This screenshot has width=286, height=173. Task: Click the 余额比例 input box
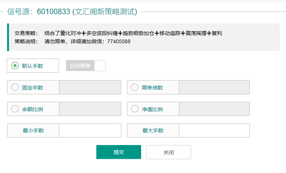(x=90, y=109)
